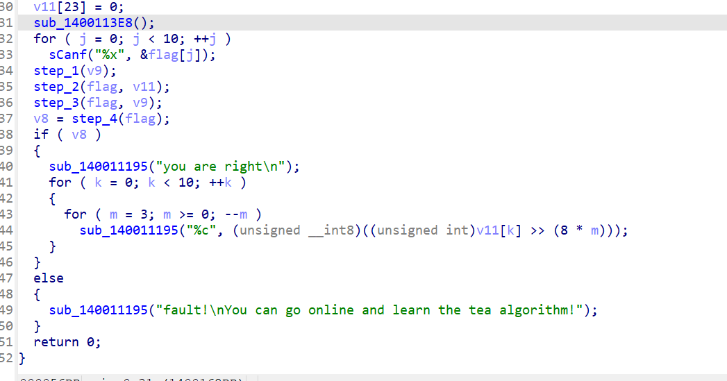This screenshot has height=381, width=727.
Task: Click the for loop with variable m
Action: coord(162,214)
